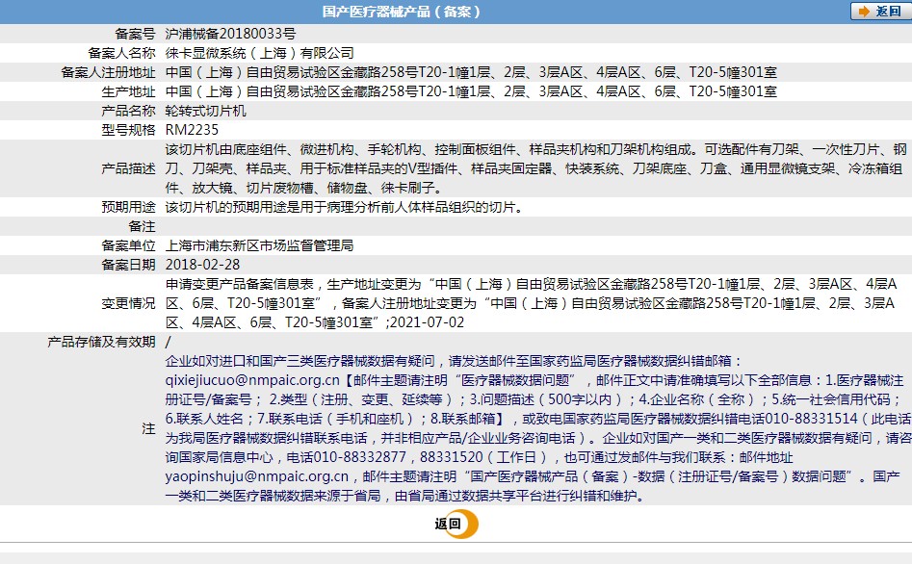Click the orange arrow icon in top 返回 button
The height and width of the screenshot is (564, 912).
click(864, 11)
